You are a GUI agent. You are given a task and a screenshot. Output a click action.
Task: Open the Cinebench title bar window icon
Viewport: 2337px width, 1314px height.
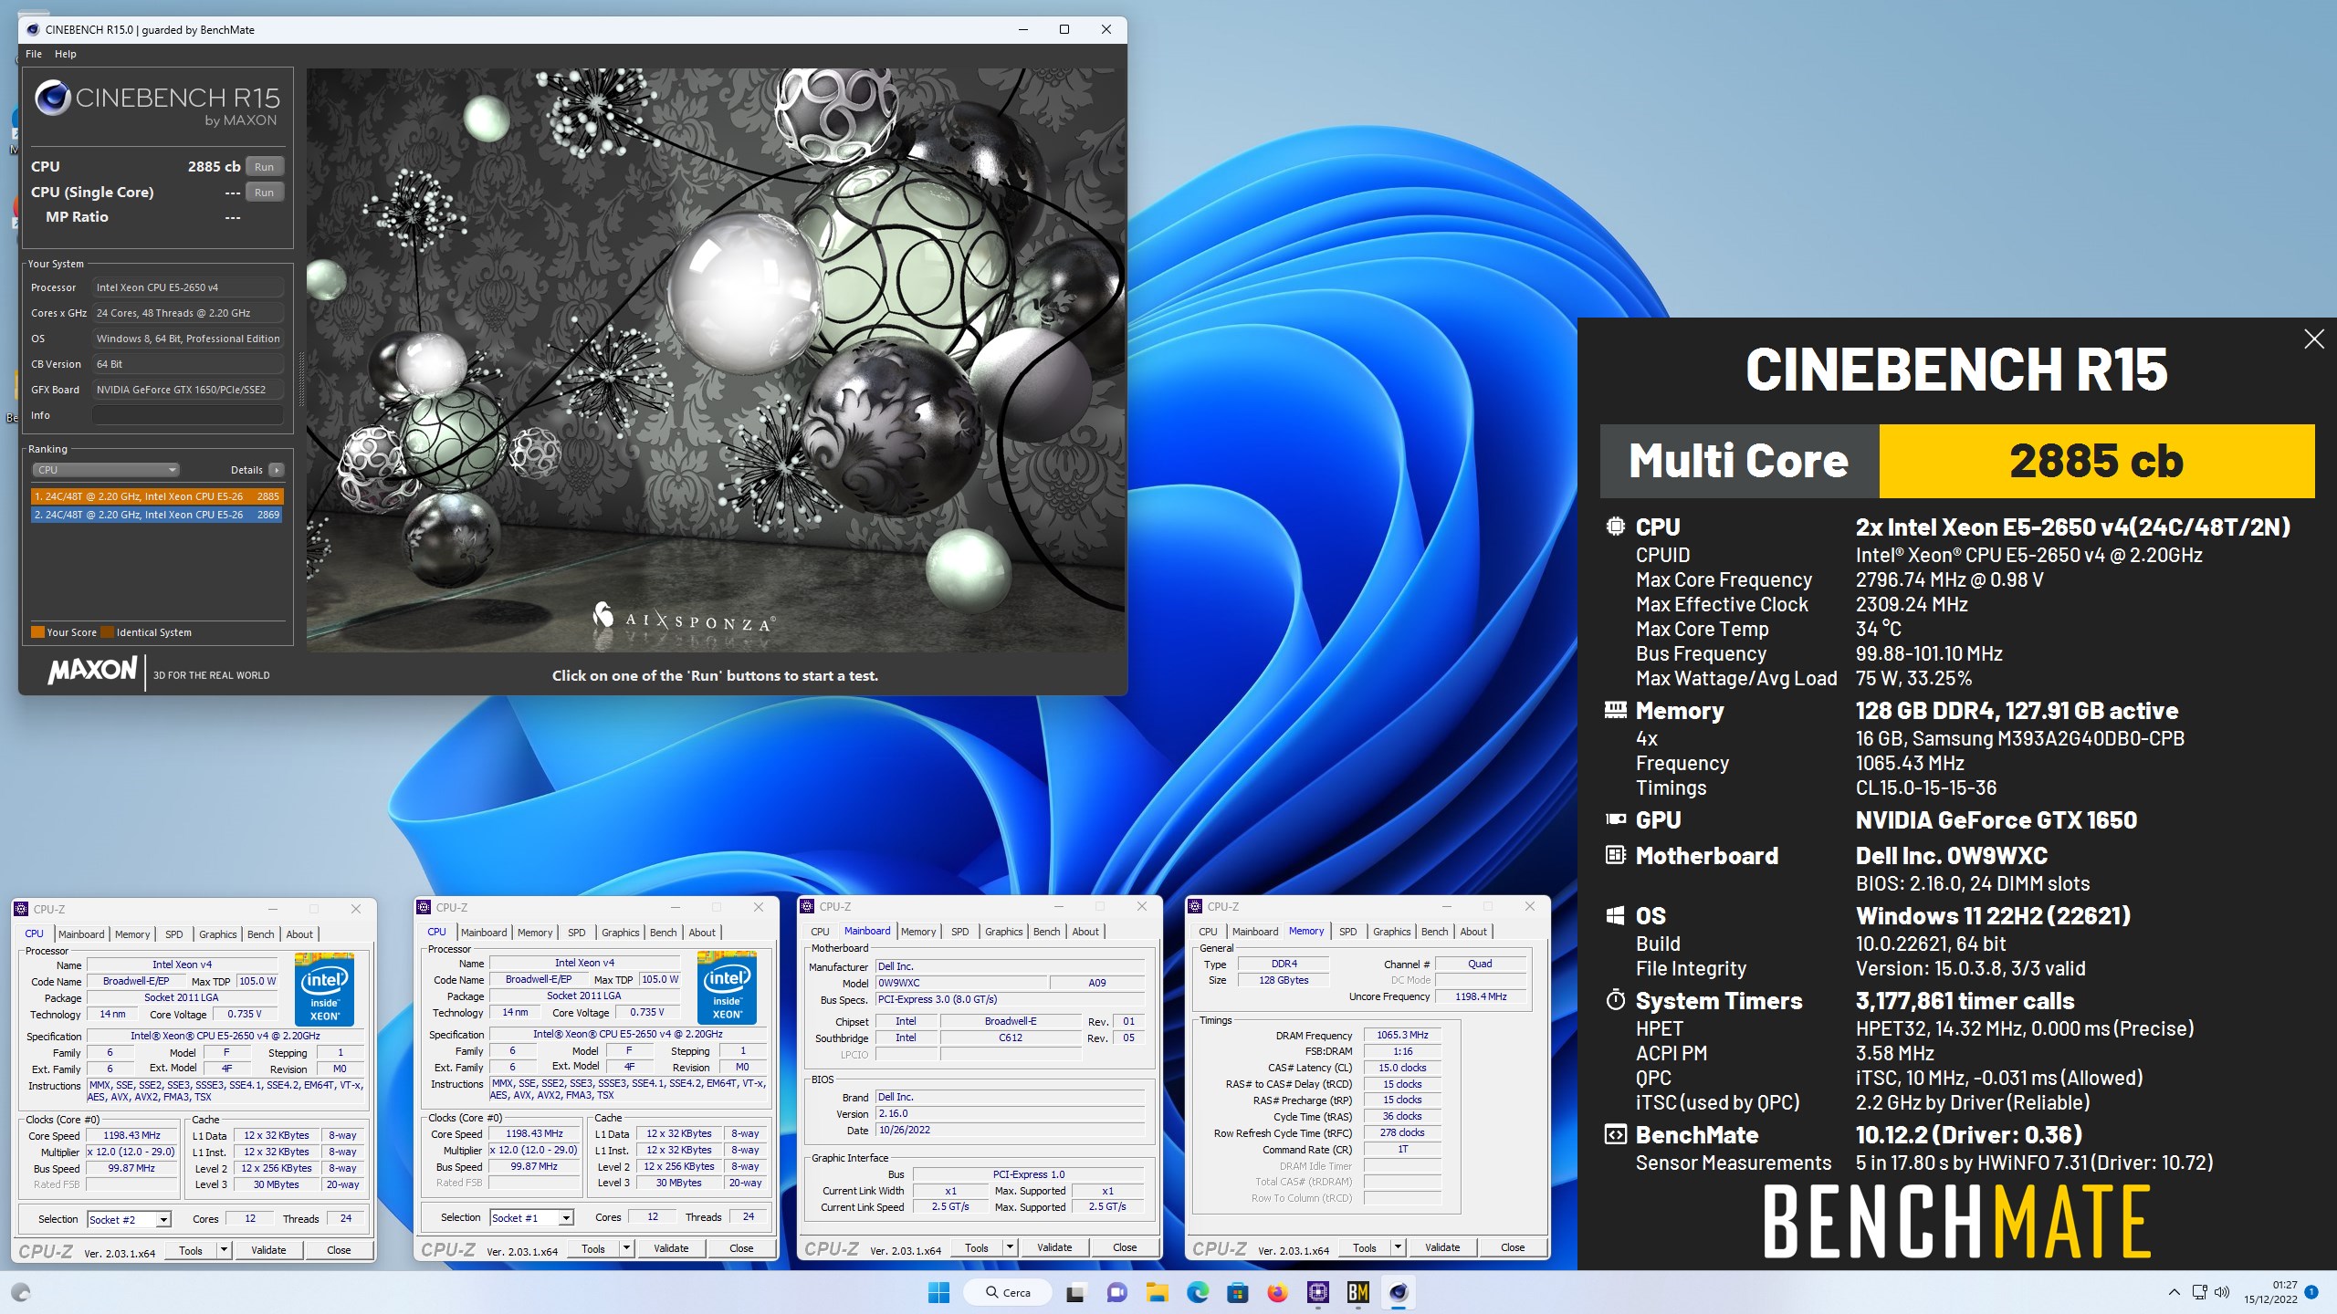pos(33,29)
